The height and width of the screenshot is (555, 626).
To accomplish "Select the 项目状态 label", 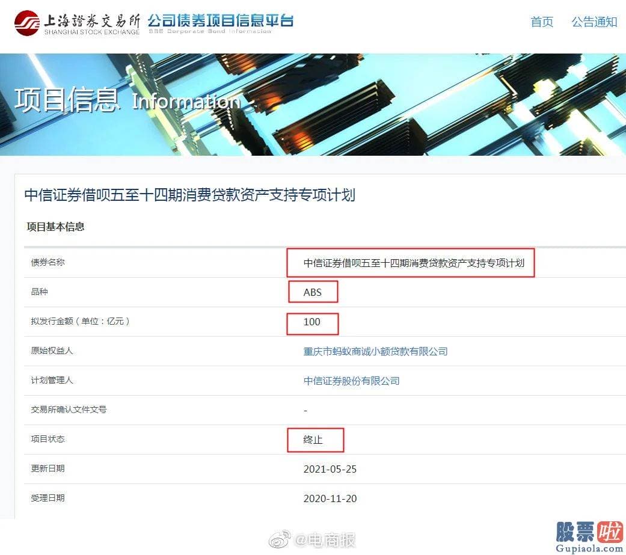I will point(48,439).
